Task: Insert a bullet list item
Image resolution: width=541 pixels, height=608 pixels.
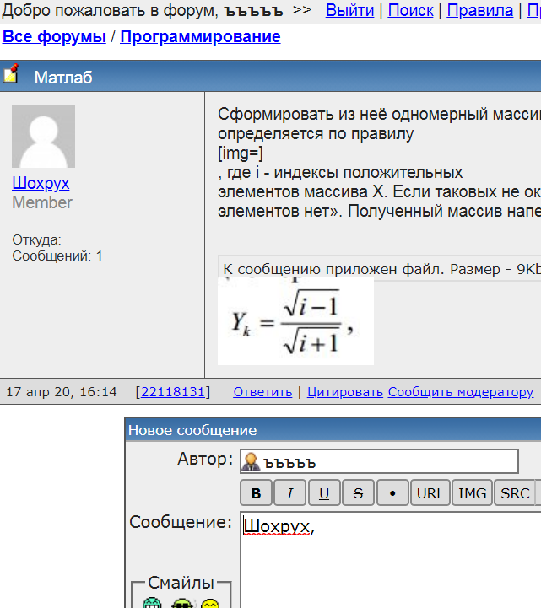Action: click(392, 493)
